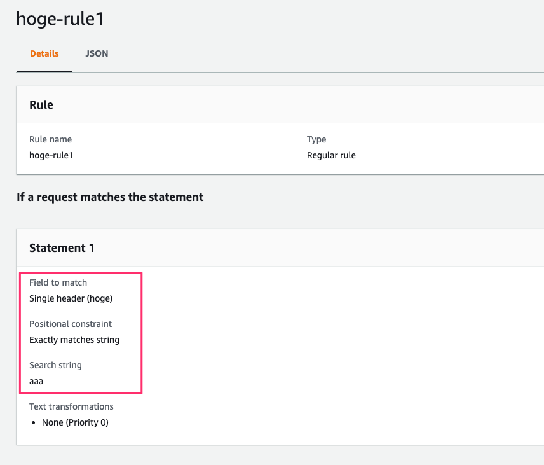The height and width of the screenshot is (465, 544).
Task: Click the Type label
Action: pyautogui.click(x=316, y=139)
